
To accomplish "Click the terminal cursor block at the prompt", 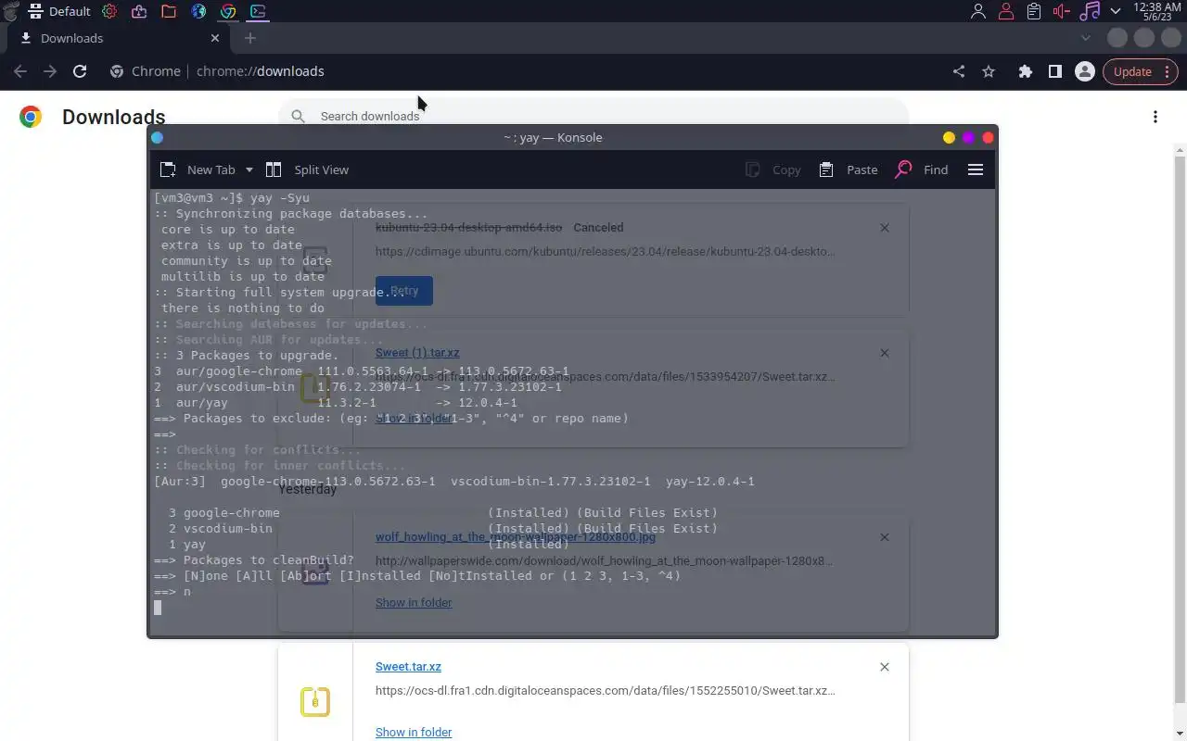I will (158, 608).
